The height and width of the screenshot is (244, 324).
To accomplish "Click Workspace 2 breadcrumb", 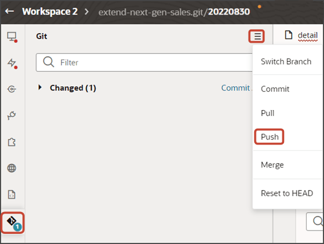I will coord(50,11).
